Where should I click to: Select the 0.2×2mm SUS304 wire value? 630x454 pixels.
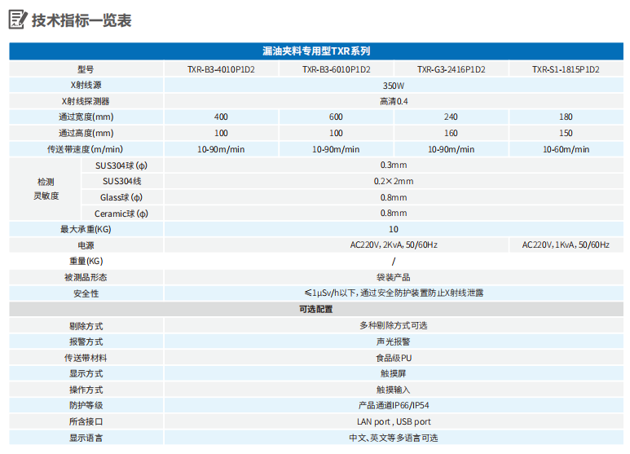coord(393,181)
